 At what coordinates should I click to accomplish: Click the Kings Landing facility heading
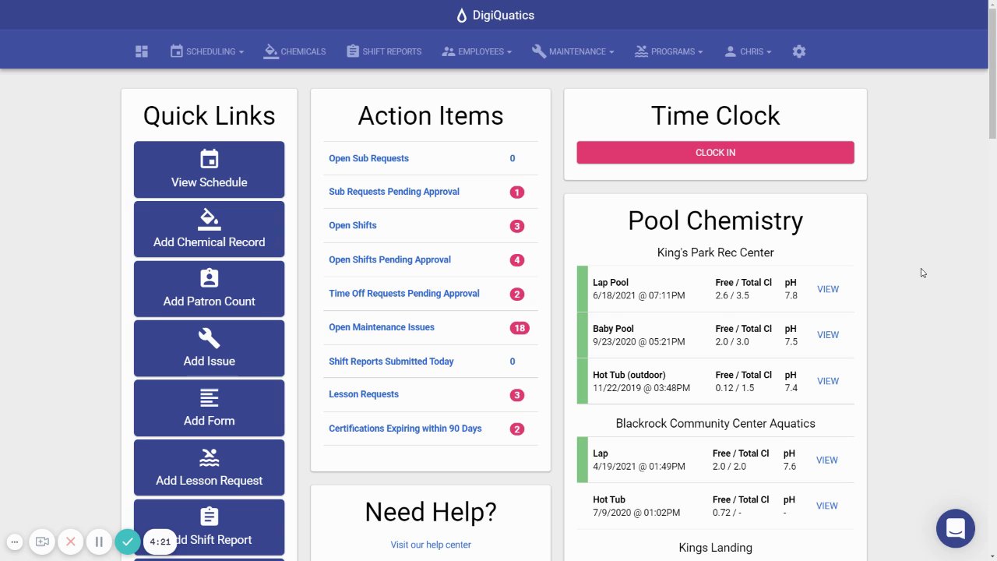point(715,548)
